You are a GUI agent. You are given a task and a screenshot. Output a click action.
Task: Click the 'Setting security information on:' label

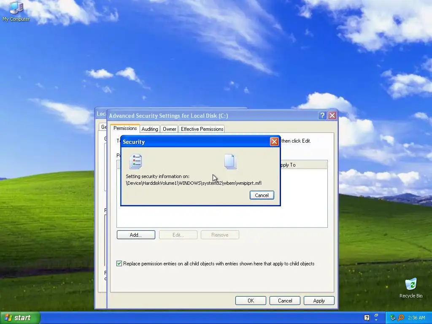tap(157, 176)
